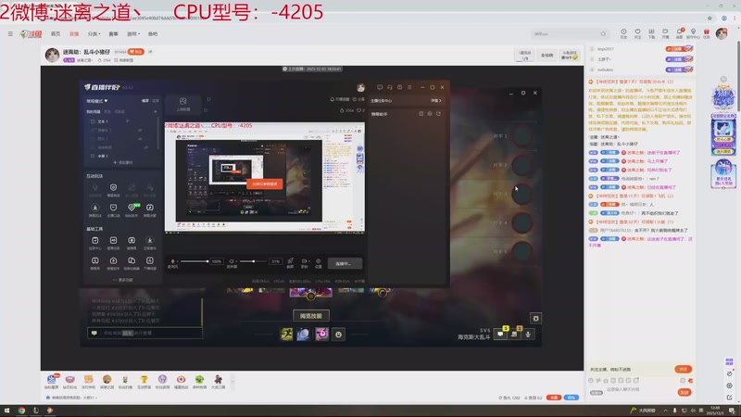Screen dimensions: 741x417
Task: Expand 更多功能 more functions in 直播伴侣
Action: point(123,280)
